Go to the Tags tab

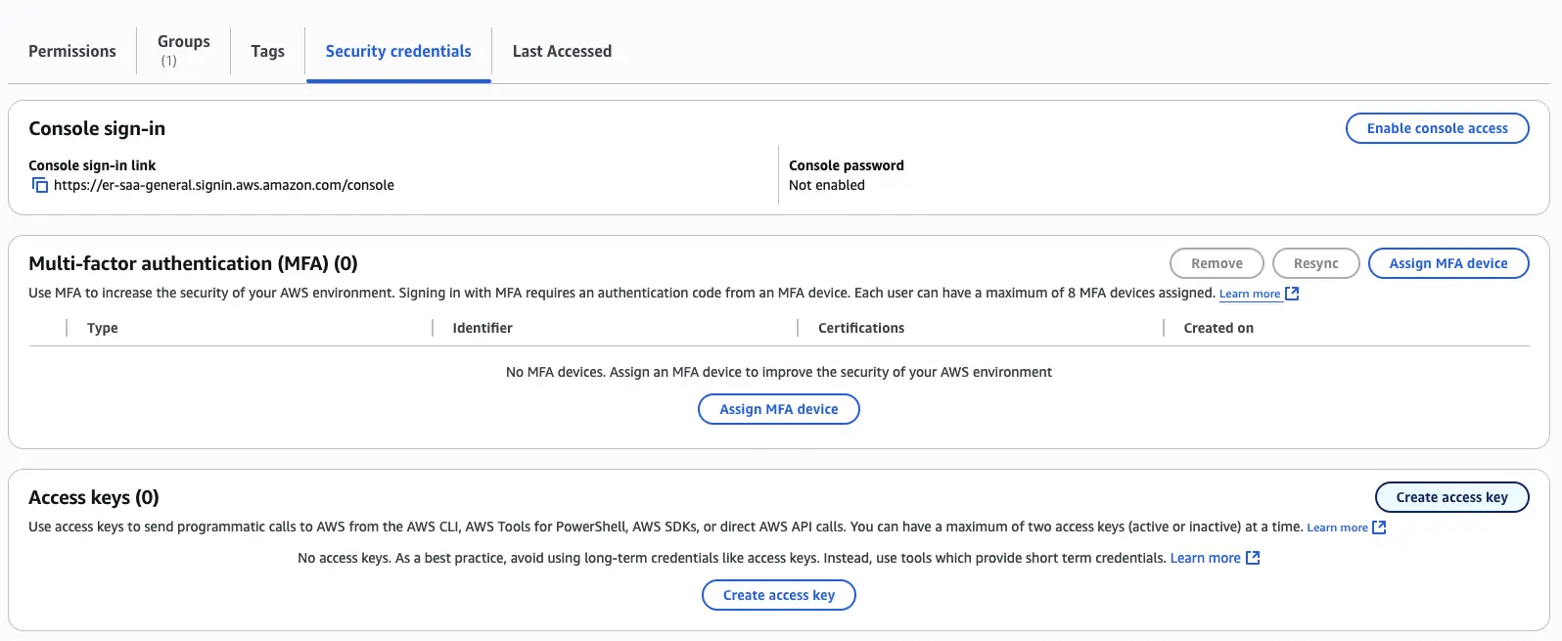(267, 51)
